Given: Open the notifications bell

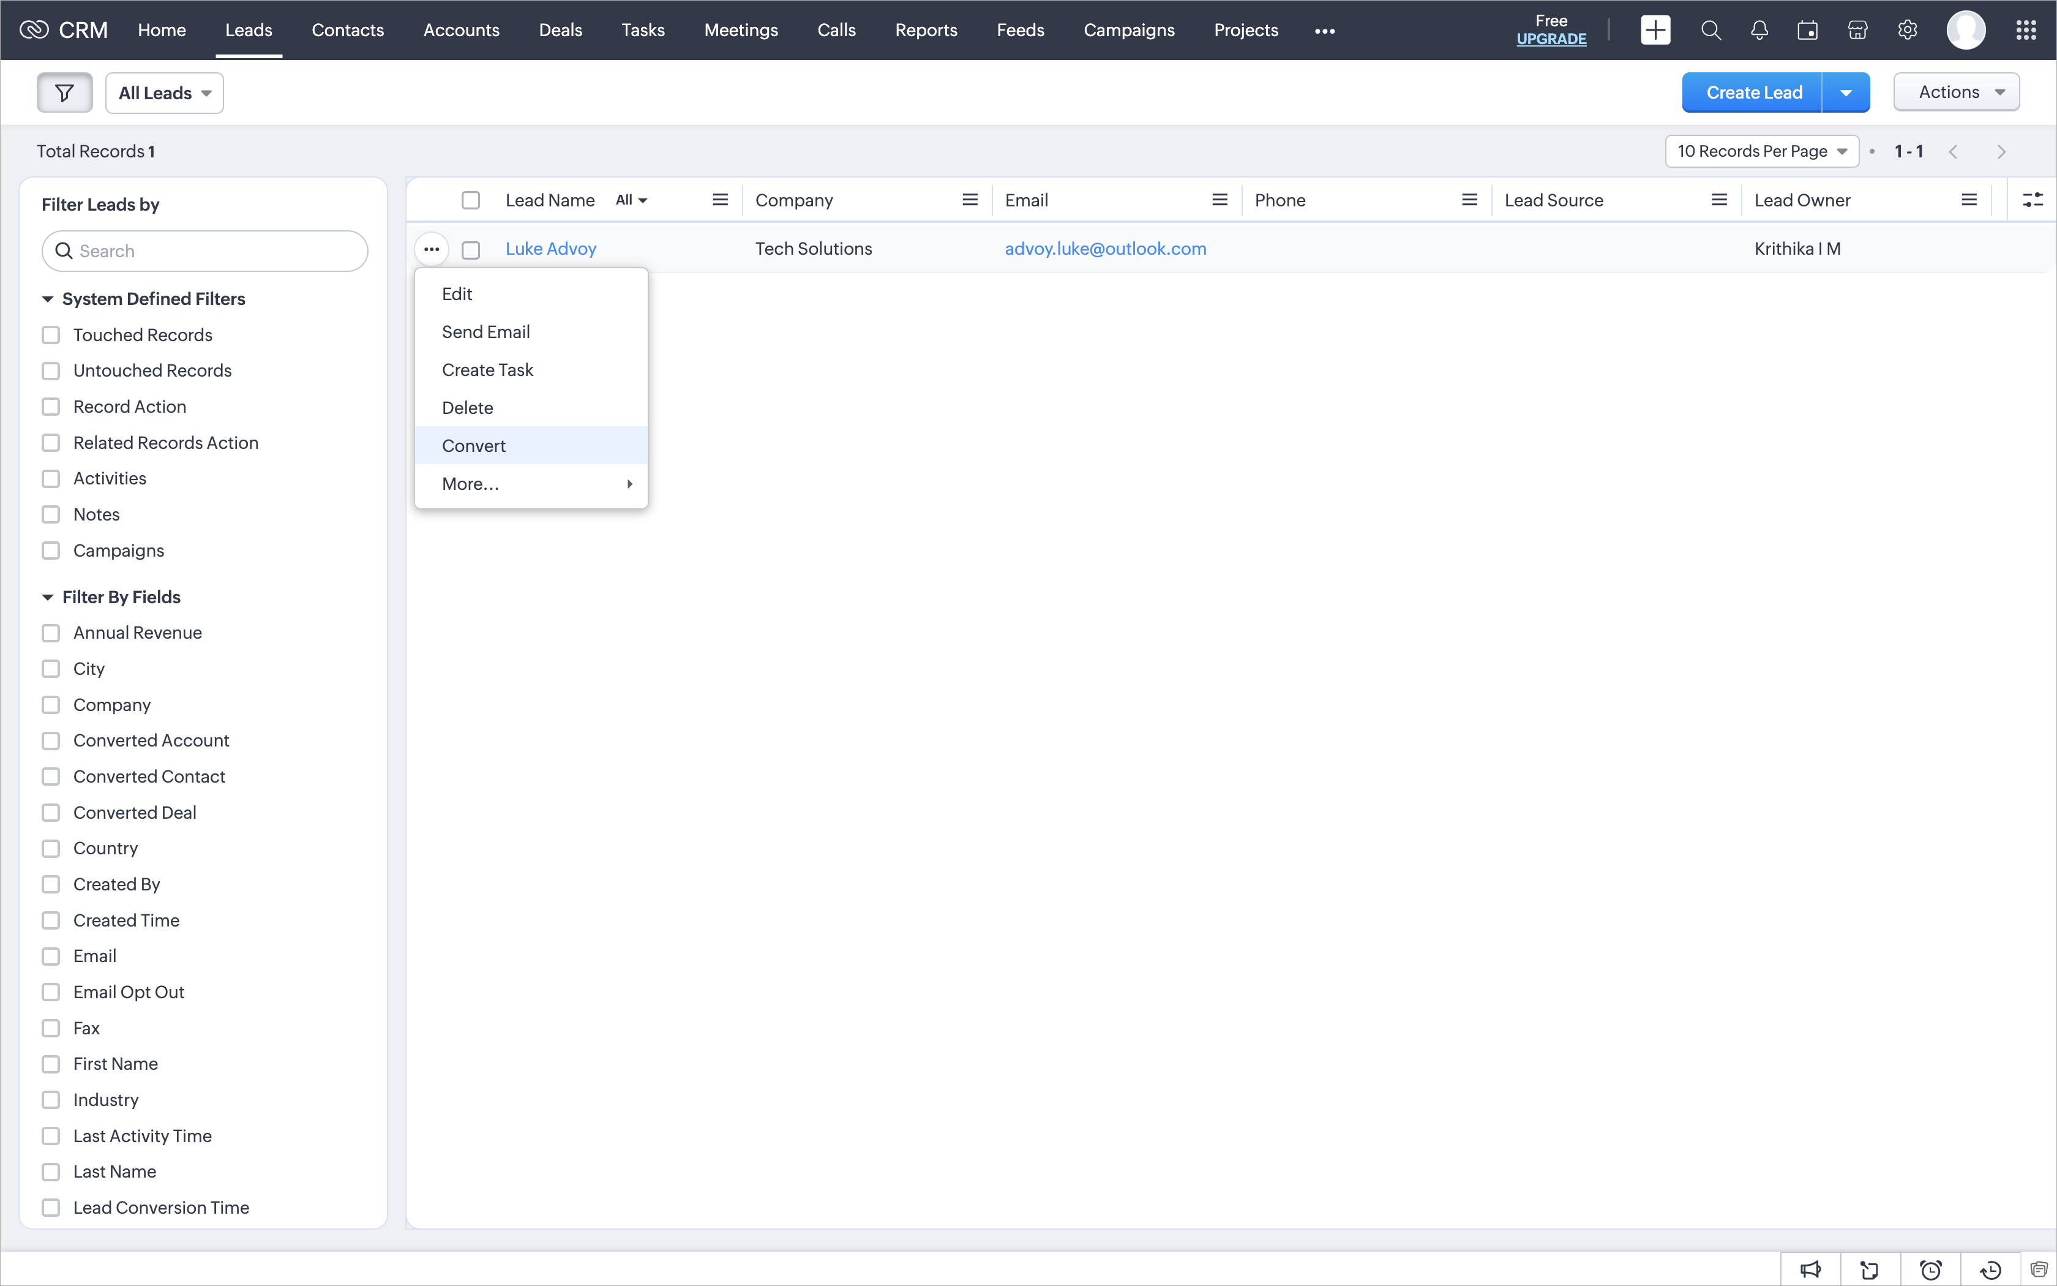Looking at the screenshot, I should pyautogui.click(x=1759, y=31).
